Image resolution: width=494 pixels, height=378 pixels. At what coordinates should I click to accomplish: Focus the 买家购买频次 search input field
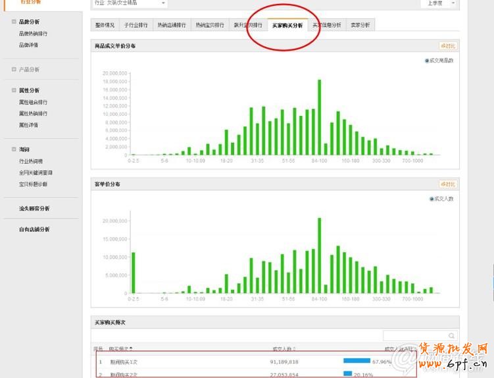(x=416, y=336)
